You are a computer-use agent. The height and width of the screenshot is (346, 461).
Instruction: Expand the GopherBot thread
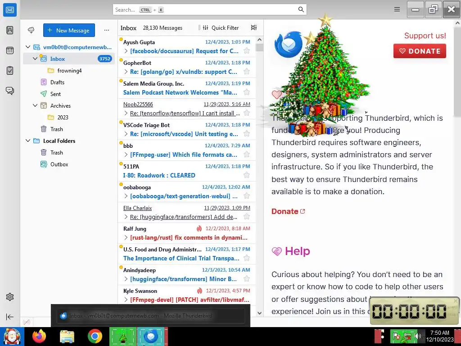126,72
